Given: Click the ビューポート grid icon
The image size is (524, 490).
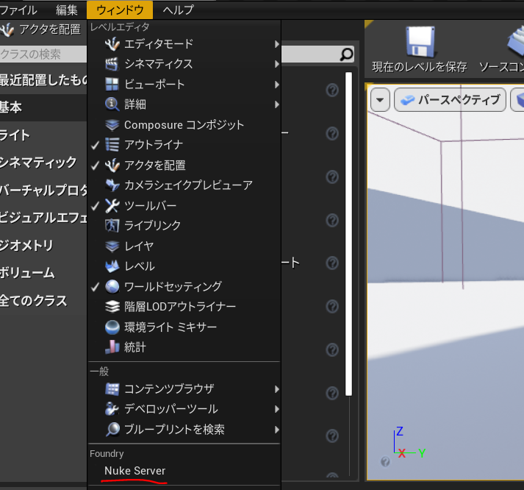Looking at the screenshot, I should 112,85.
